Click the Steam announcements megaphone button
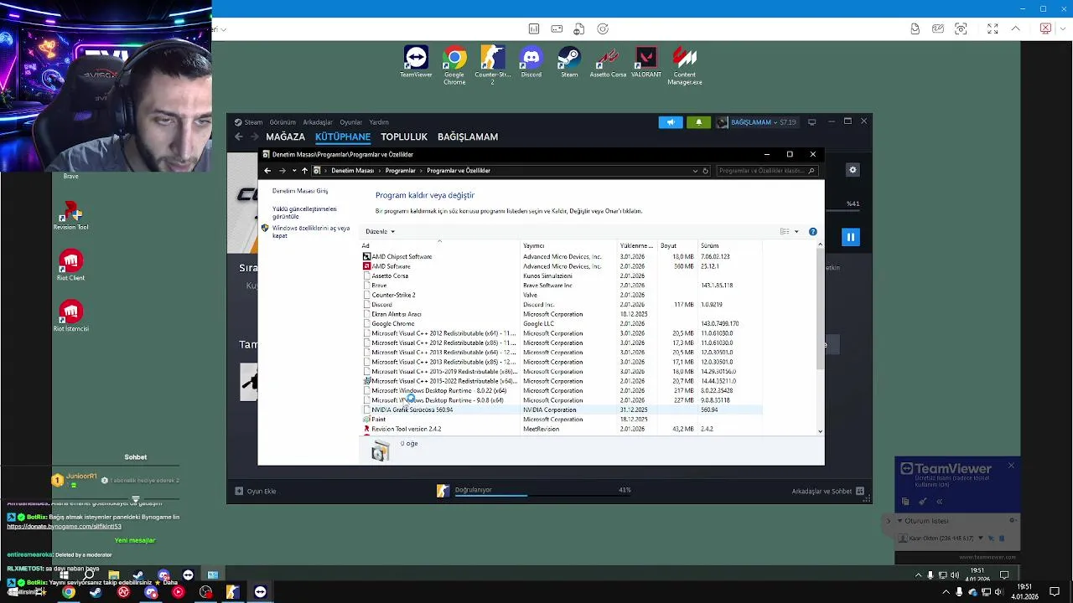 (x=671, y=122)
